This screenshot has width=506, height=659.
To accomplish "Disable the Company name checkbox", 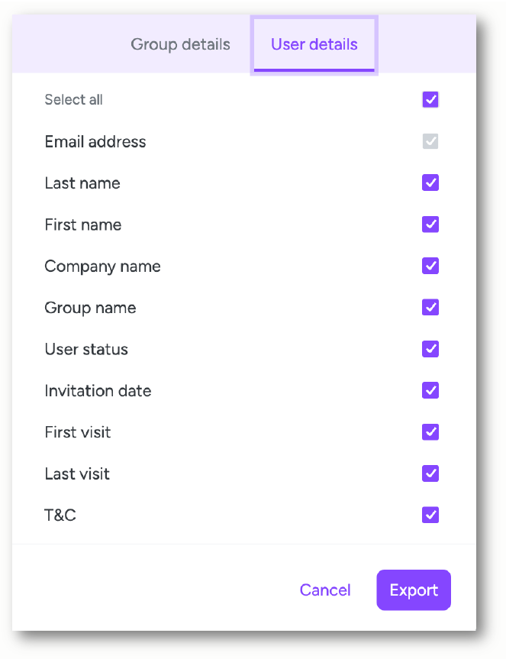I will pyautogui.click(x=430, y=266).
